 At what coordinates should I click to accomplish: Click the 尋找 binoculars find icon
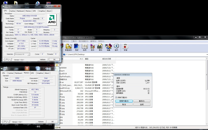[x=101, y=47]
